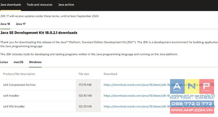
Task: Click the sha256 link for x64 Installer
Action: [x=206, y=96]
